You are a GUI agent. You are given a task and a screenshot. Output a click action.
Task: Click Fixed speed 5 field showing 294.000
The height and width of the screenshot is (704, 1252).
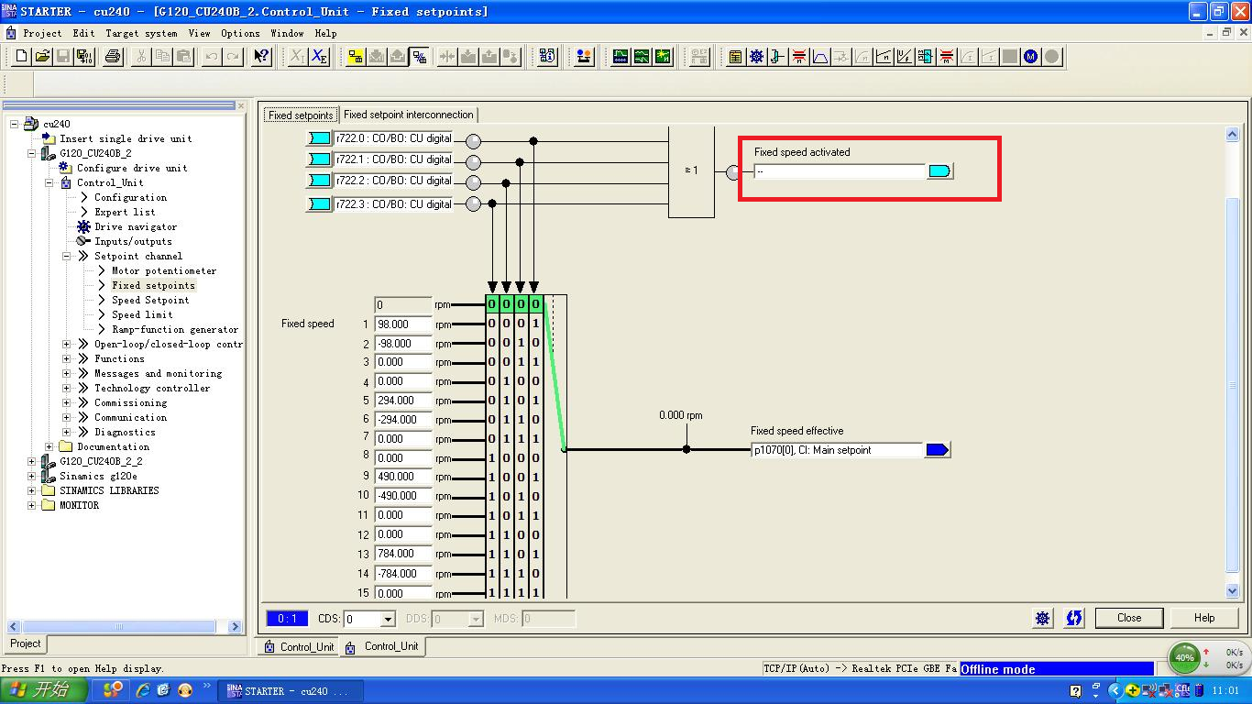point(403,401)
